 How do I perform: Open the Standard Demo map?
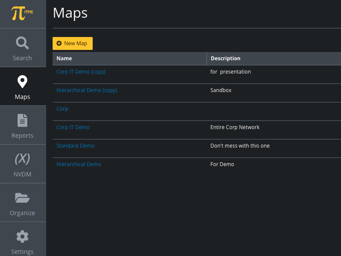(x=75, y=146)
